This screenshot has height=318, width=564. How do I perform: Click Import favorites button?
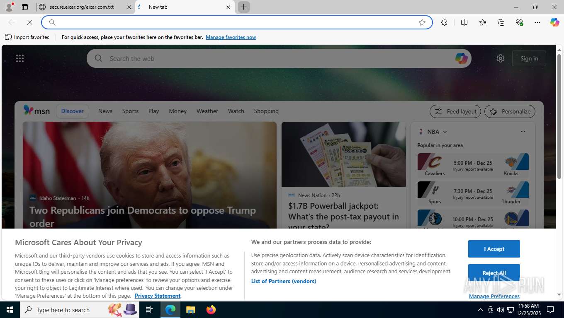pyautogui.click(x=27, y=37)
